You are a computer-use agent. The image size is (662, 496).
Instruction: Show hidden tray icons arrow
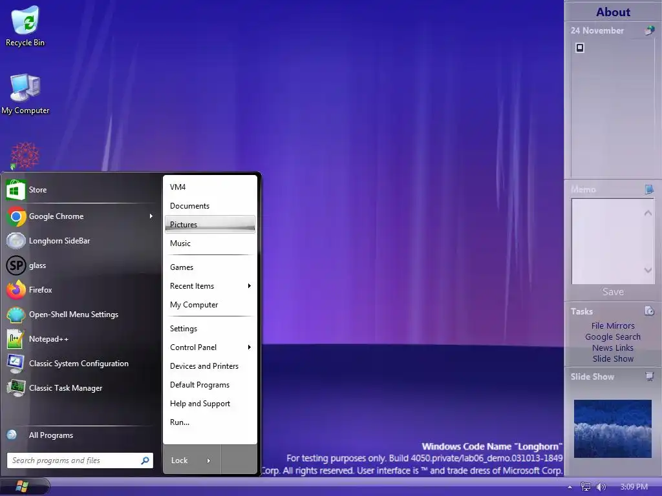(x=570, y=487)
